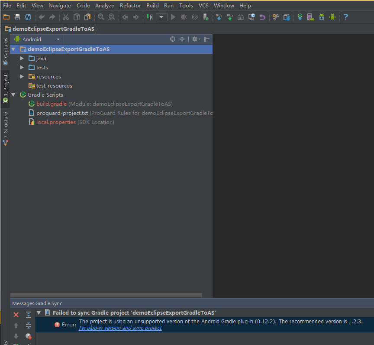The image size is (374, 345).
Task: Open the File menu
Action: point(7,6)
